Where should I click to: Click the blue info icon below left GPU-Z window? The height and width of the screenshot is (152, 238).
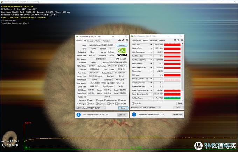coord(79,115)
